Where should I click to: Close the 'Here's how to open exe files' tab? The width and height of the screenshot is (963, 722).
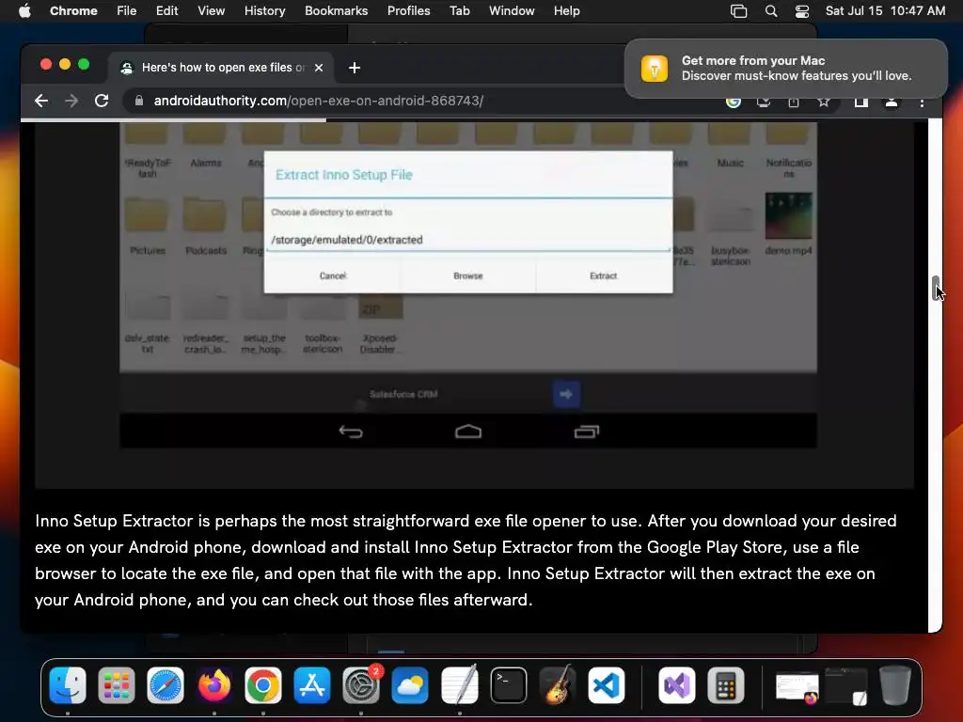point(319,68)
